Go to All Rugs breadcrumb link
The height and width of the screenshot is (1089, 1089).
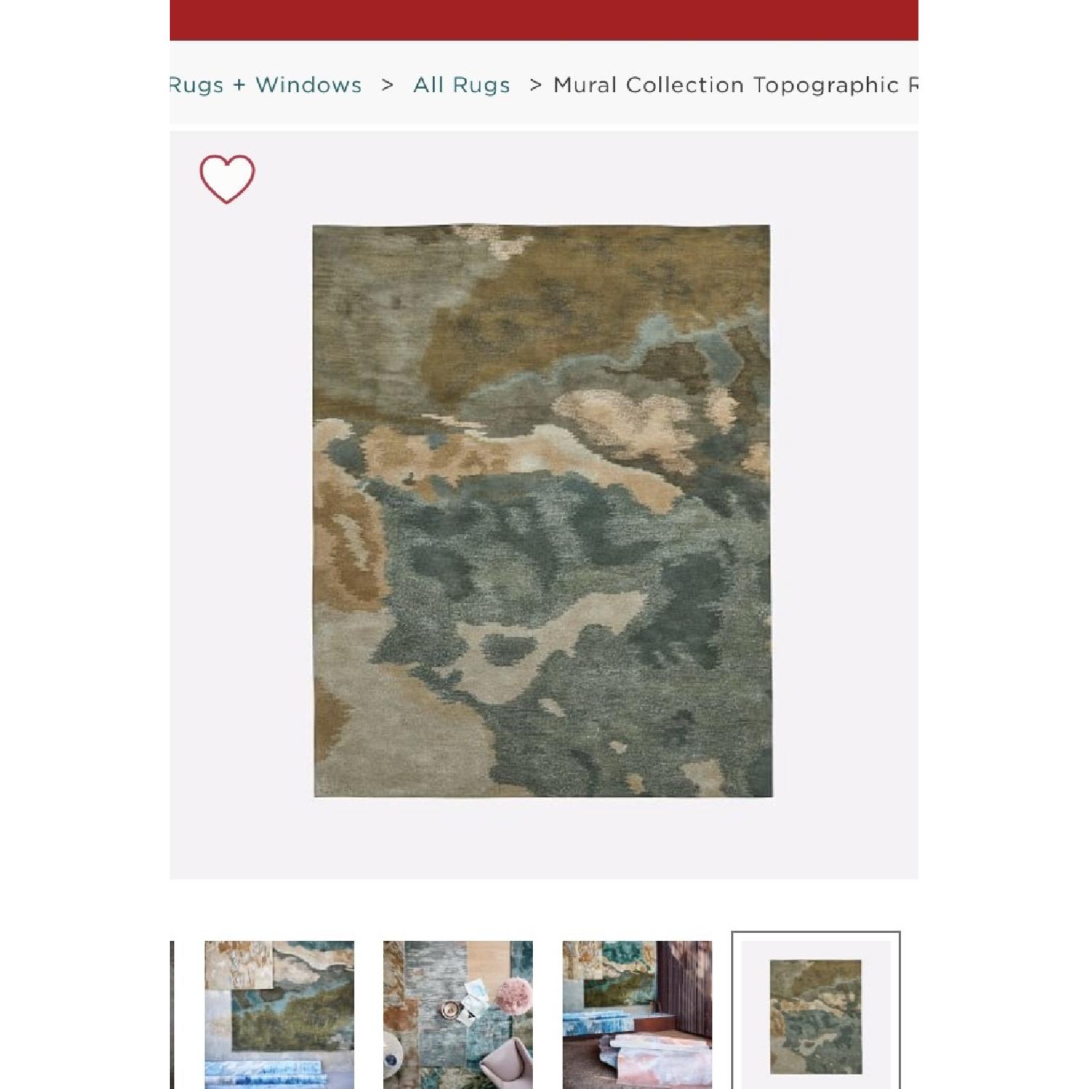tap(462, 85)
